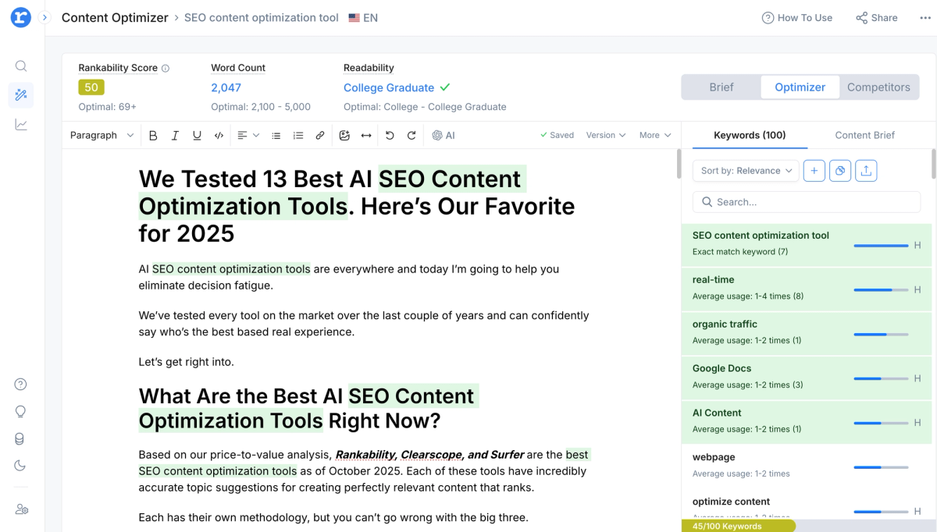The height and width of the screenshot is (532, 937).
Task: Click the Undo icon
Action: [x=390, y=135]
